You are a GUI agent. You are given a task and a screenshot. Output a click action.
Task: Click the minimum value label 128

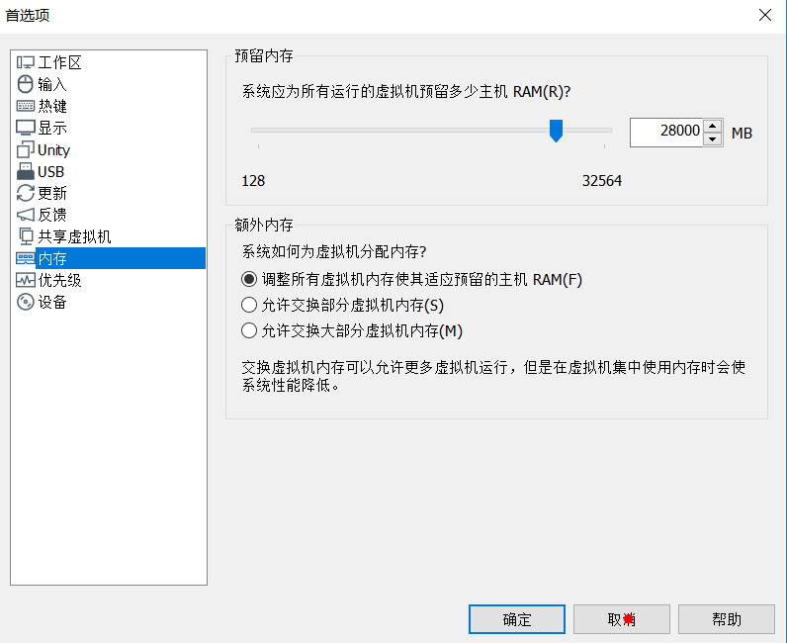[253, 181]
